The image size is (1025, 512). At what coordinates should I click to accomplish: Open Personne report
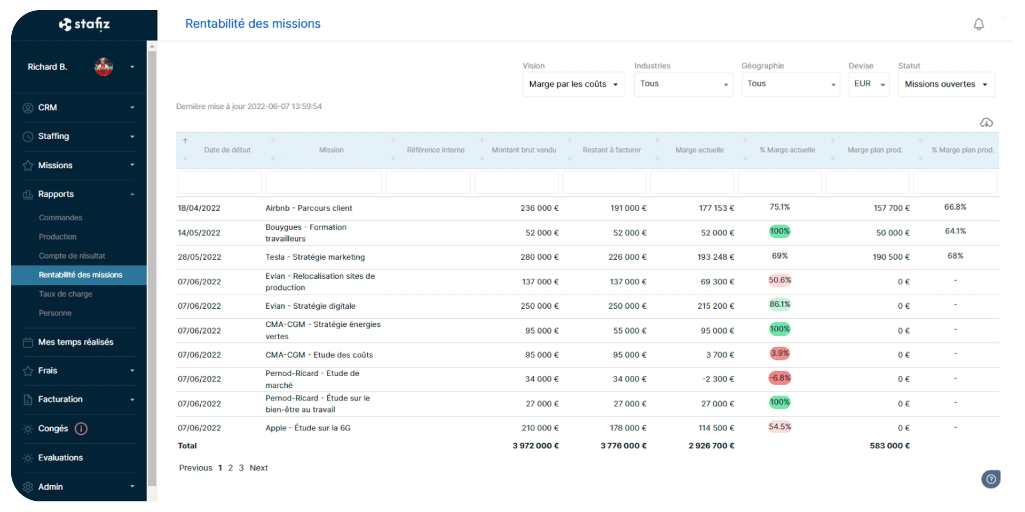[x=55, y=313]
